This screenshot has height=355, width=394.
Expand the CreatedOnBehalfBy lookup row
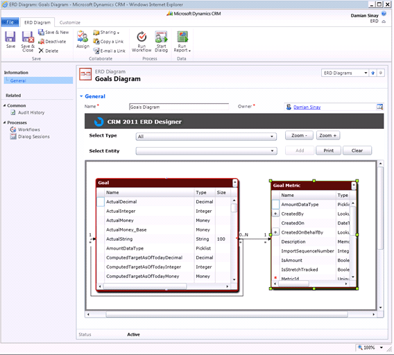point(275,232)
